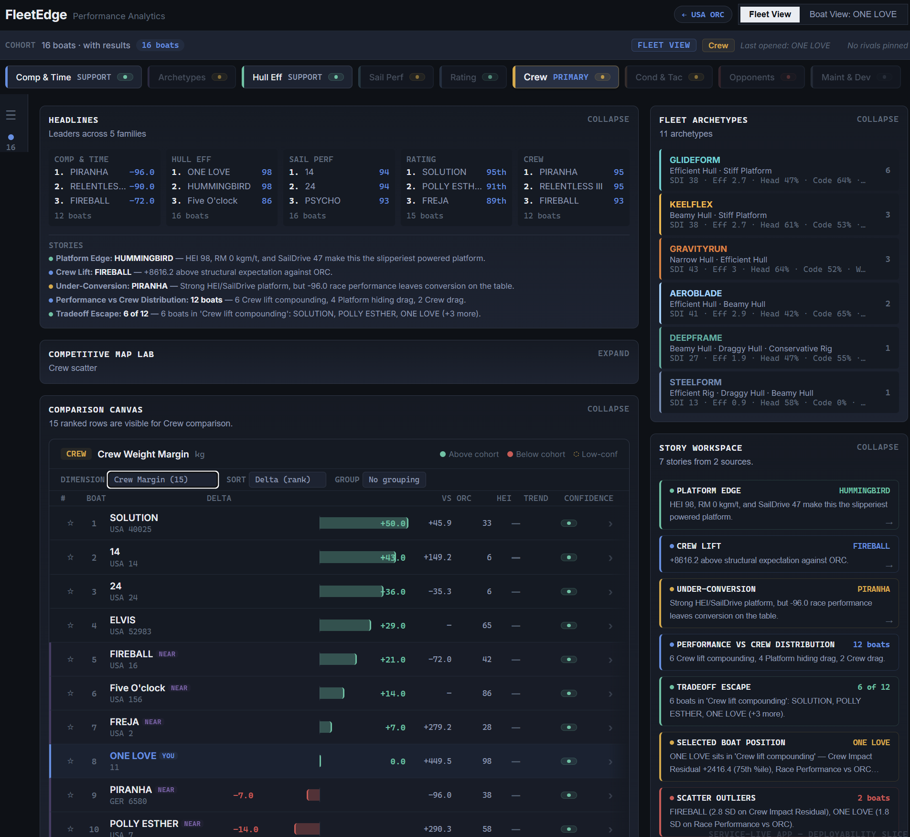Follow the Crew Lift story arrow

pyautogui.click(x=889, y=566)
